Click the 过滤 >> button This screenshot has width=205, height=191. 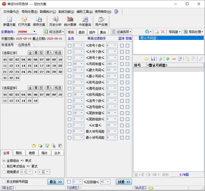124,182
